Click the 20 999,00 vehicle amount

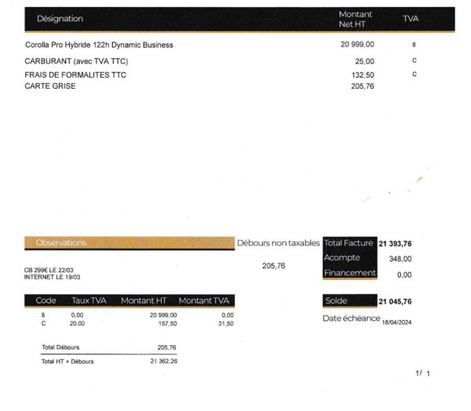pos(357,45)
